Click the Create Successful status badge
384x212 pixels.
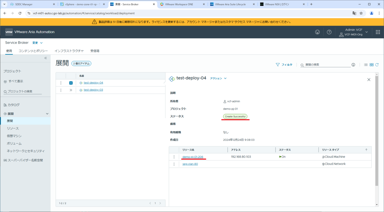[235, 117]
